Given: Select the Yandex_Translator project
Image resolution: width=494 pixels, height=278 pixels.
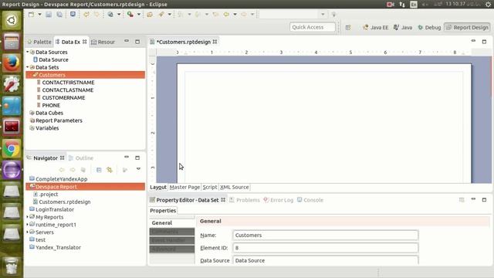Looking at the screenshot, I should [55, 247].
